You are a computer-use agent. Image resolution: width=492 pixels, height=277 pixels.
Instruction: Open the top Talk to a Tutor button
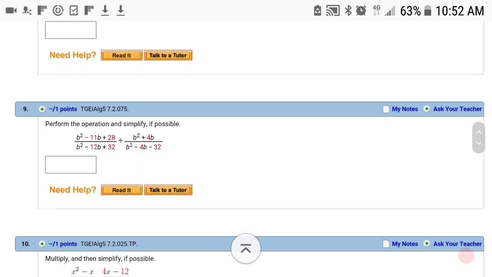[x=168, y=55]
